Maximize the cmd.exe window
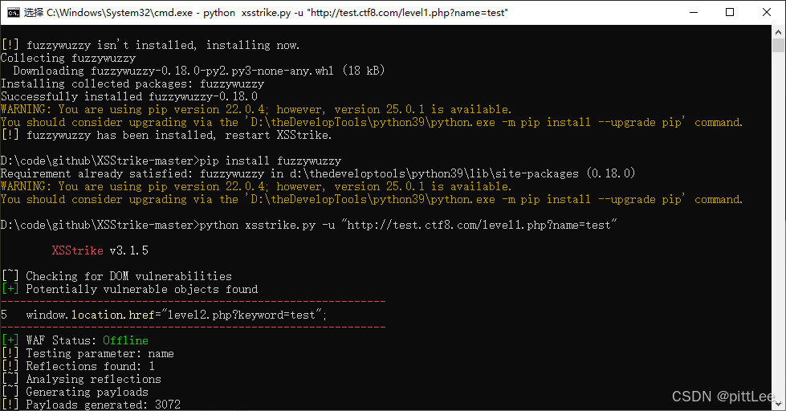Screen dimensions: 786x411 (x=730, y=13)
